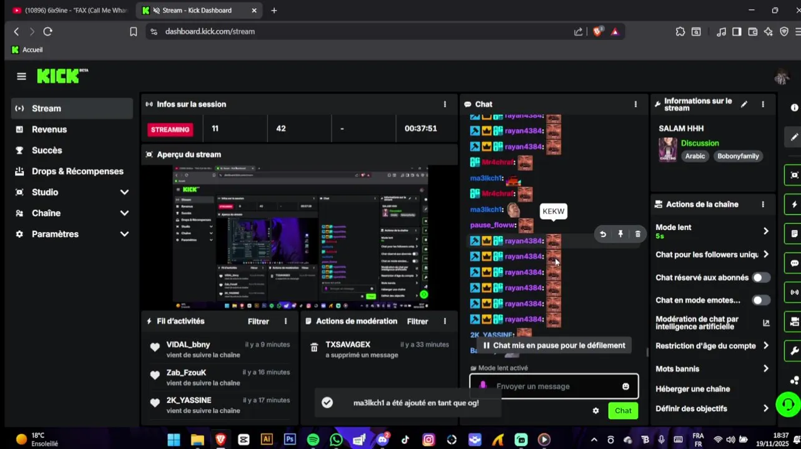Toggle activity feed lightning widget in right sidebar
Viewport: 801px width, 449px height.
point(794,205)
